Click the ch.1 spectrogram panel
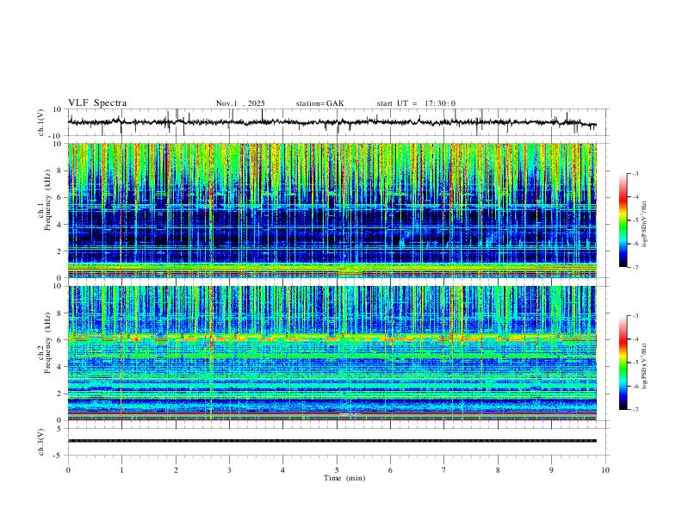 (332, 210)
